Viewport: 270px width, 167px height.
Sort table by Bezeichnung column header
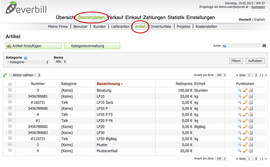click(x=108, y=84)
